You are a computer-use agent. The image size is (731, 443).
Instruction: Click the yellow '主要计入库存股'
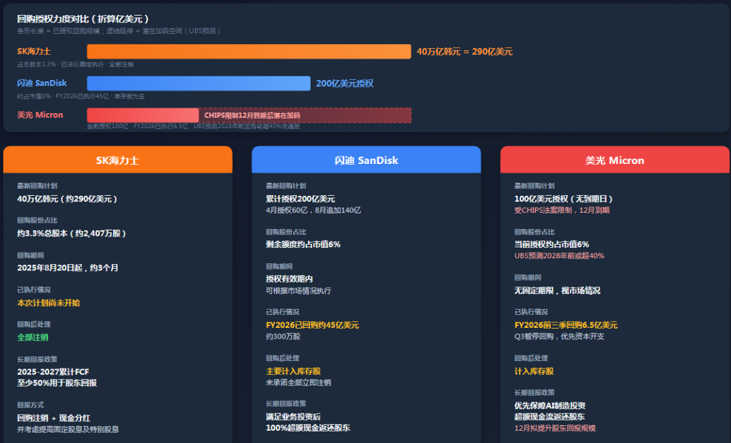(x=293, y=371)
